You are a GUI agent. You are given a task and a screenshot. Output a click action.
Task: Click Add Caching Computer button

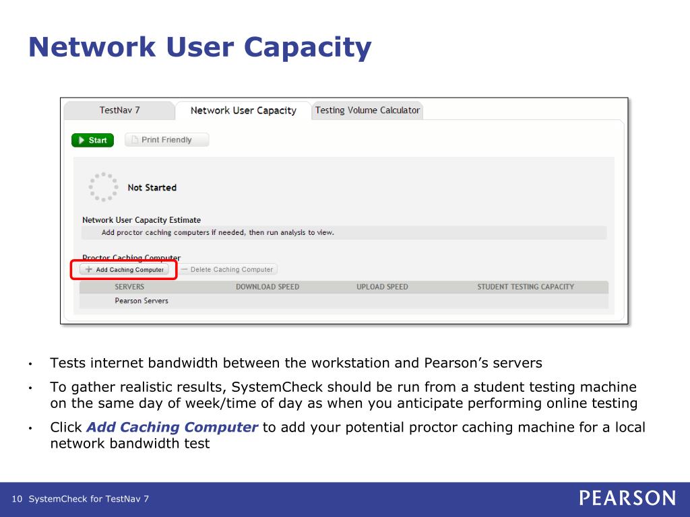[x=125, y=269]
